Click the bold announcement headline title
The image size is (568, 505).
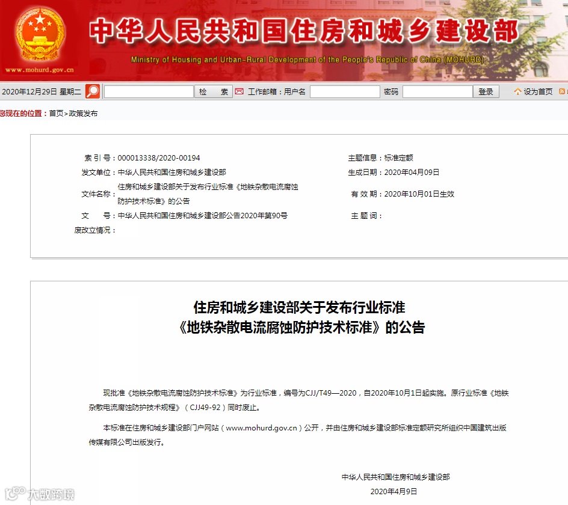[x=300, y=317]
